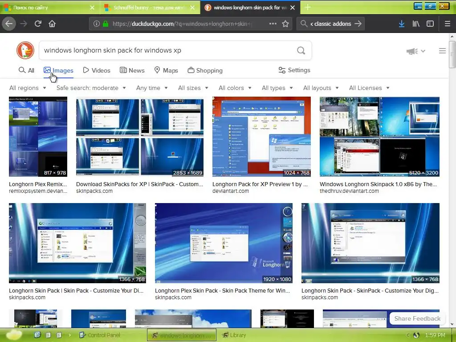The image size is (456, 342).
Task: Switch to the All results tab
Action: pyautogui.click(x=26, y=70)
